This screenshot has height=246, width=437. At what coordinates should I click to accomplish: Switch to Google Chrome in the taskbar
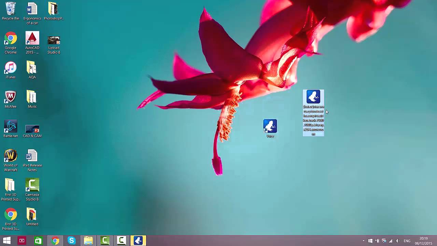pyautogui.click(x=55, y=241)
